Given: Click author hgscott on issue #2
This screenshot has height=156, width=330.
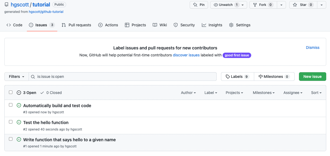Looking at the screenshot, I should coord(76,129).
